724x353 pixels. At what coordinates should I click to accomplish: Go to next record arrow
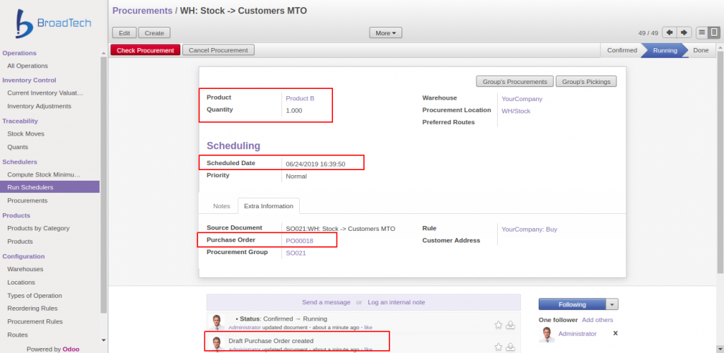point(684,32)
